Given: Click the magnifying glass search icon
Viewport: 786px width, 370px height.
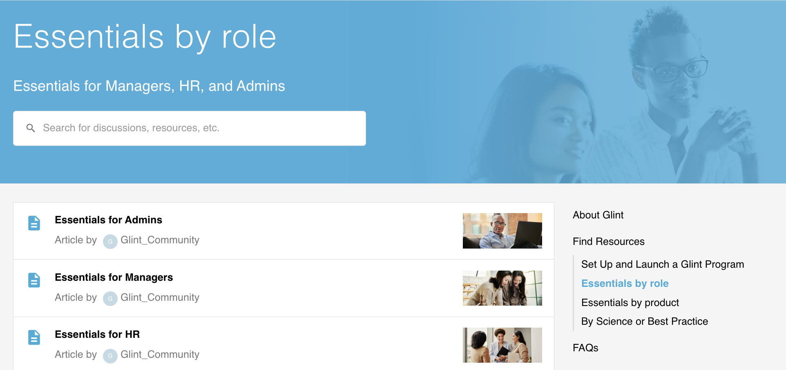Looking at the screenshot, I should point(31,128).
